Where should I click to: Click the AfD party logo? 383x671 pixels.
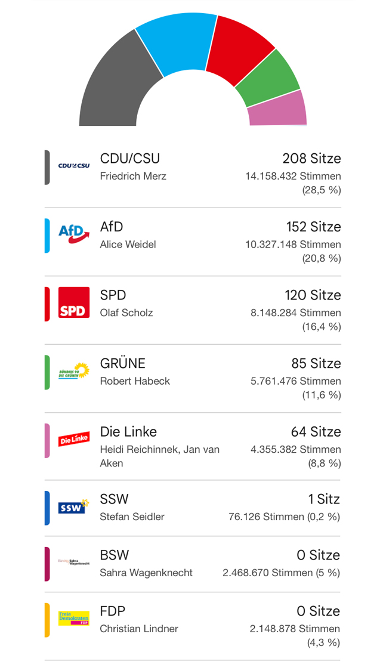tap(73, 234)
